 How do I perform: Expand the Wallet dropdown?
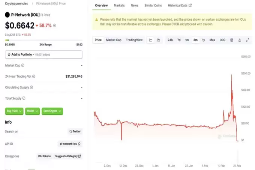[33, 111]
